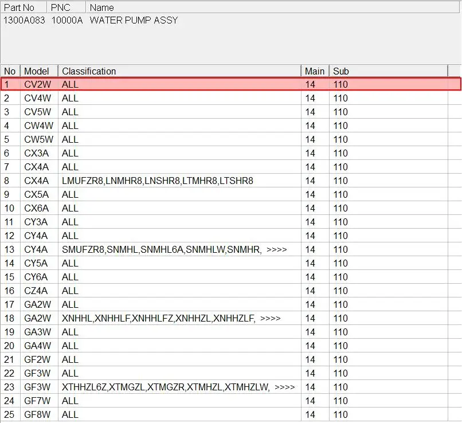Select the CY6A model row
Viewport: 462px width, 423px height.
point(230,277)
